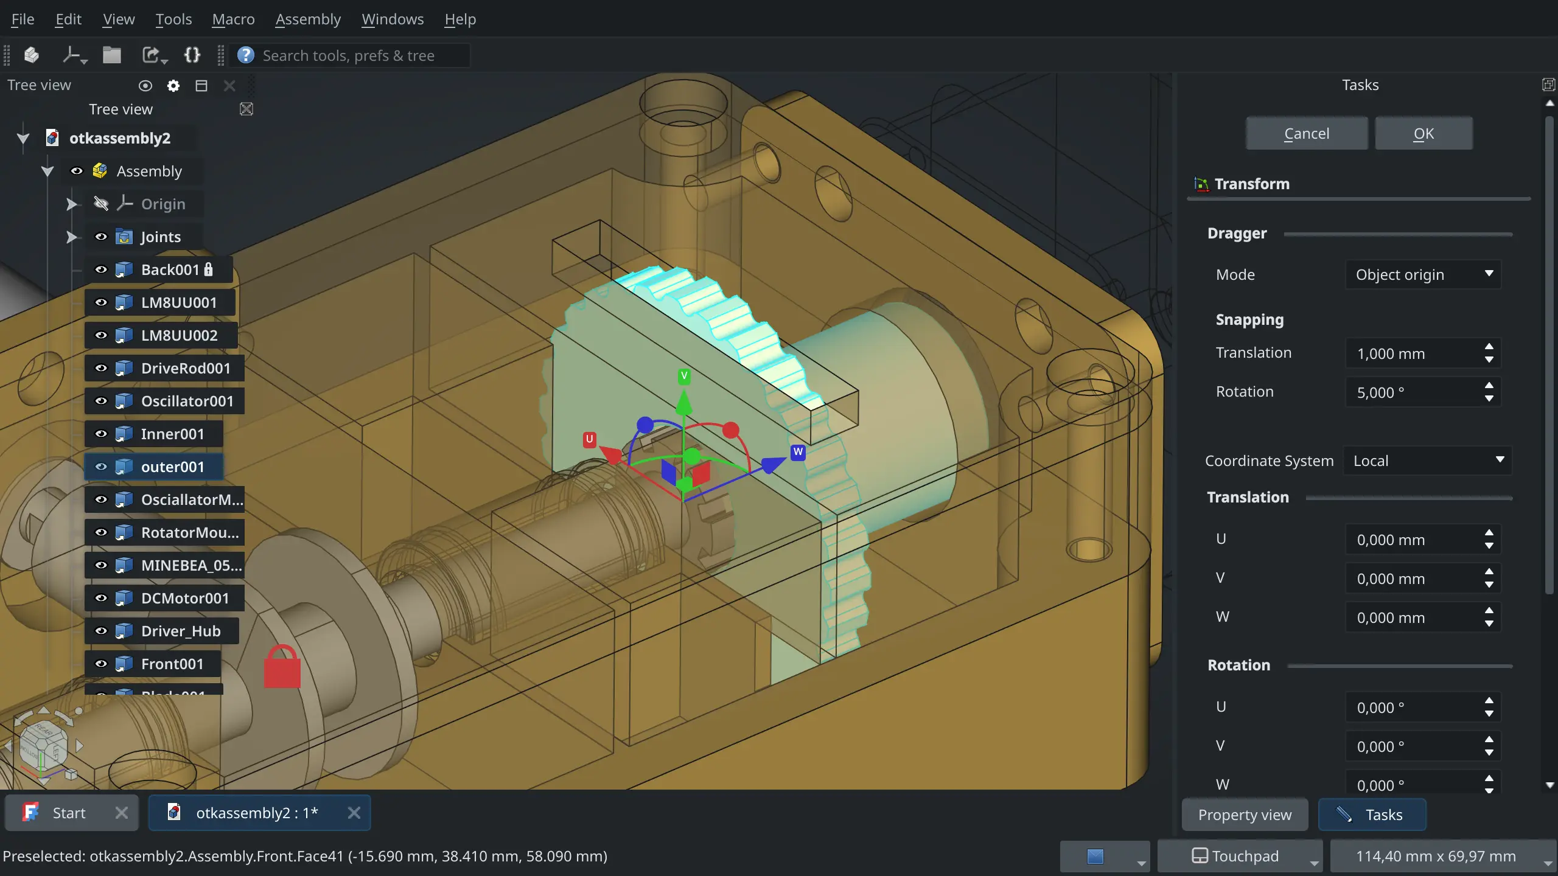Click the FreeCAD Start tab icon
This screenshot has width=1558, height=876.
(x=30, y=813)
